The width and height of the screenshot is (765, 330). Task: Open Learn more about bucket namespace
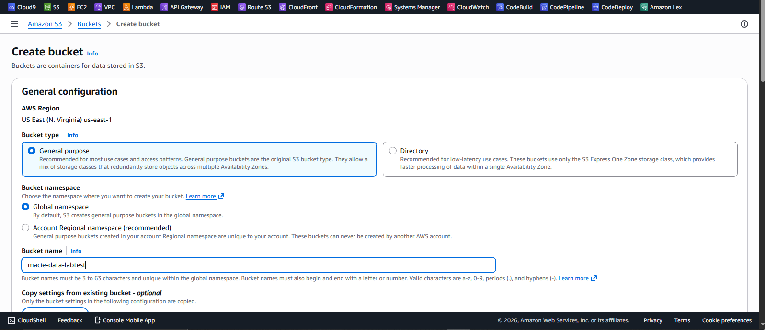pos(201,196)
